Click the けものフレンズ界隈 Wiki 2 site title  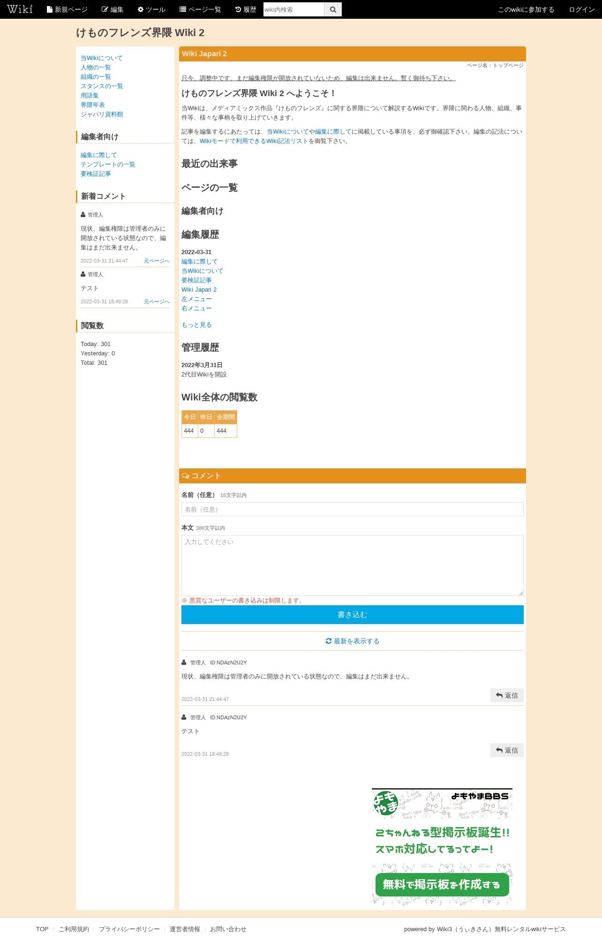tap(140, 32)
